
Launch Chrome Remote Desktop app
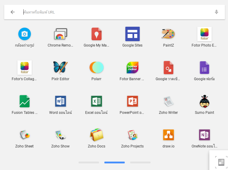pos(61,34)
